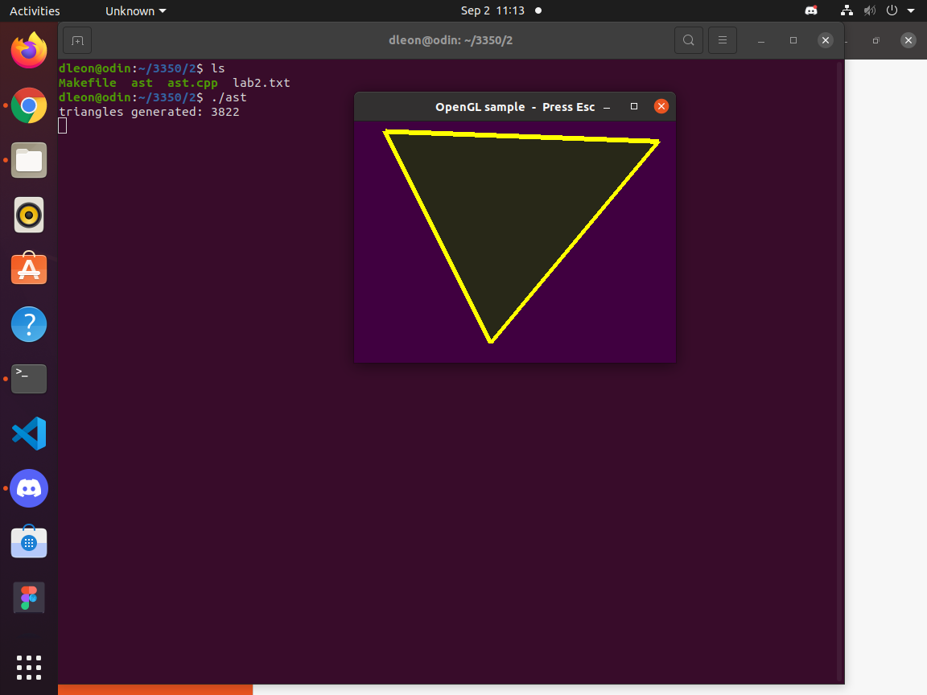
Task: Expand the system menu arrow
Action: pos(911,10)
